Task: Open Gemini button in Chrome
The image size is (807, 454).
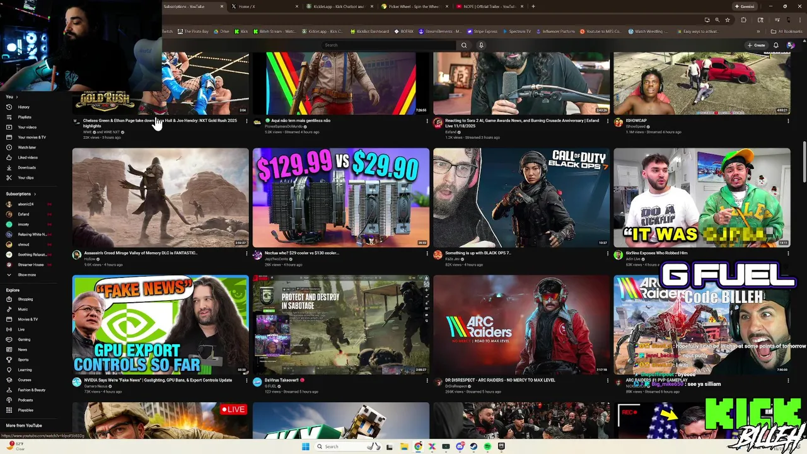Action: 745,6
